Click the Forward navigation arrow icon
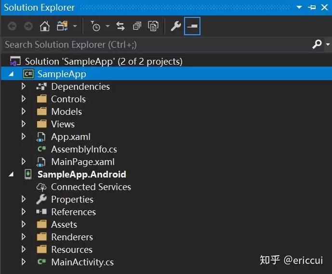The height and width of the screenshot is (274, 332). click(x=28, y=26)
